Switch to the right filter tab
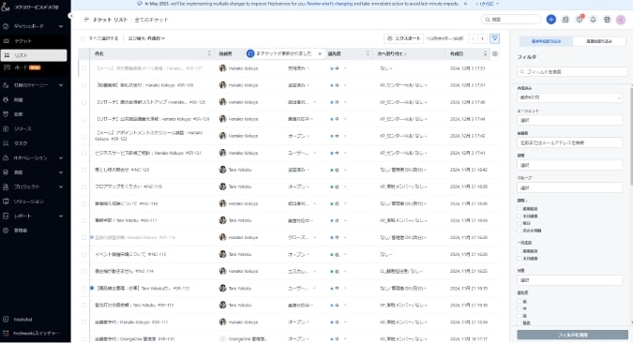Screen dimensions: 633x343 pyautogui.click(x=599, y=41)
